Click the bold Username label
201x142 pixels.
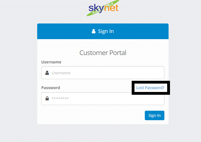pos(51,62)
